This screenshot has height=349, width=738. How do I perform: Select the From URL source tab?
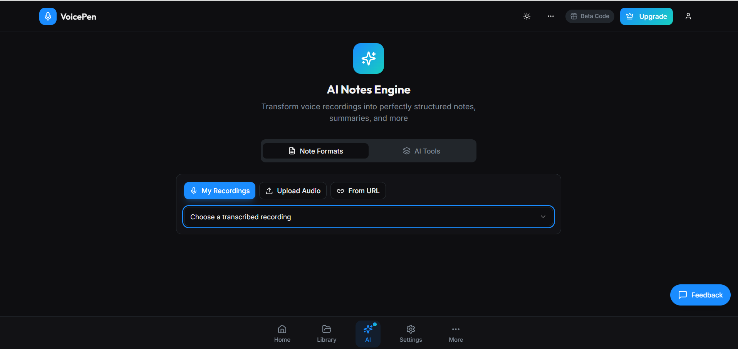pos(358,191)
